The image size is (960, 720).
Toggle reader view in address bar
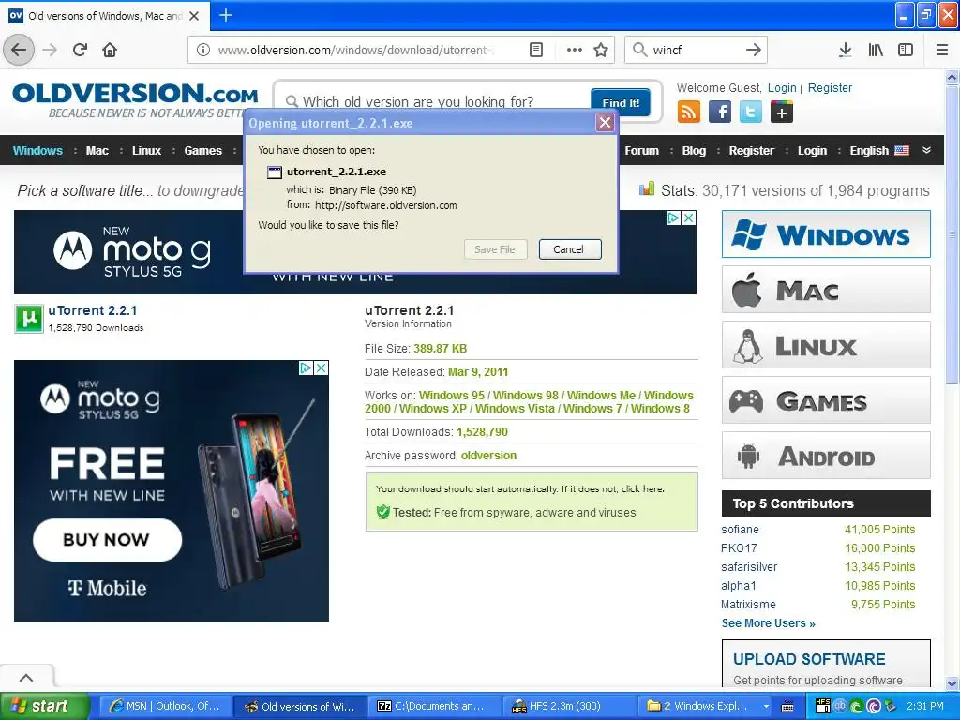click(x=535, y=50)
